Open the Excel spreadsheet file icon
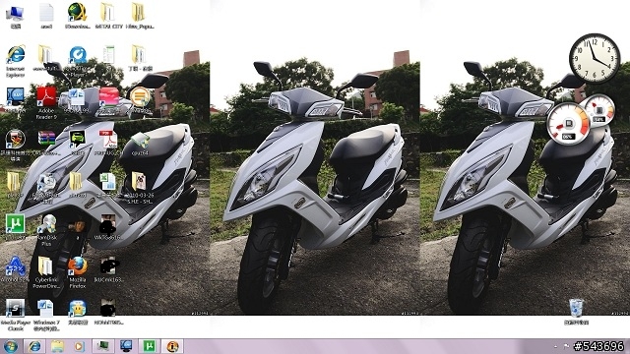Viewport: 630px width, 354px height. (x=107, y=182)
